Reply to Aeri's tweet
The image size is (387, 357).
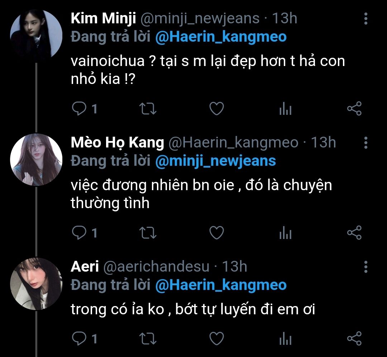coord(79,338)
